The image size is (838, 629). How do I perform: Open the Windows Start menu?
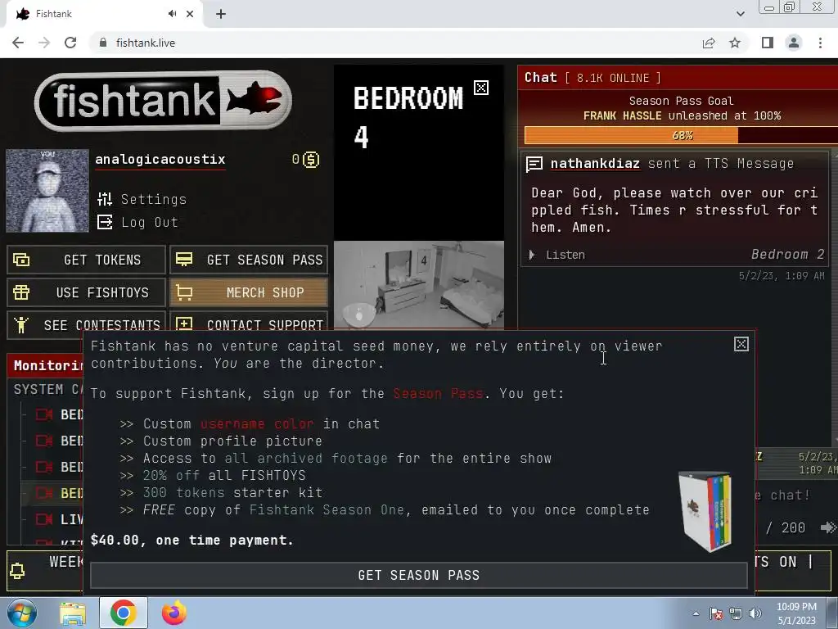(22, 613)
